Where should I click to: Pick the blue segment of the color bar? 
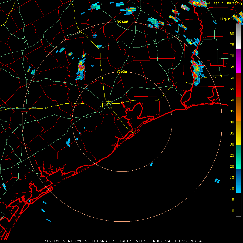238,181
